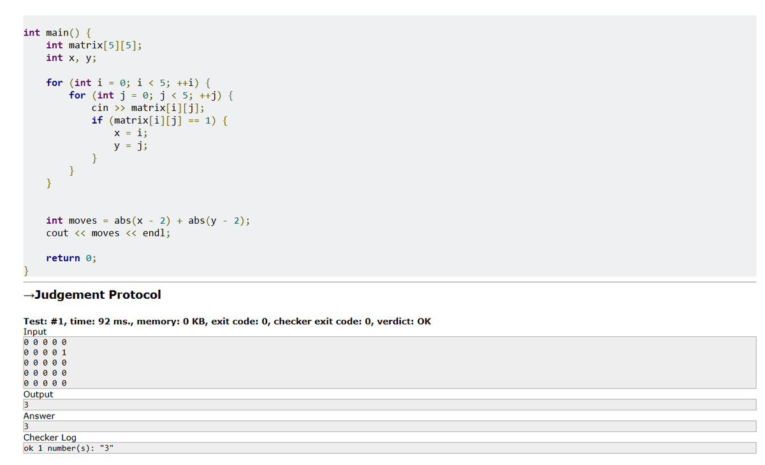
Task: Click the input row '0 0 0 0 1'
Action: pos(45,352)
